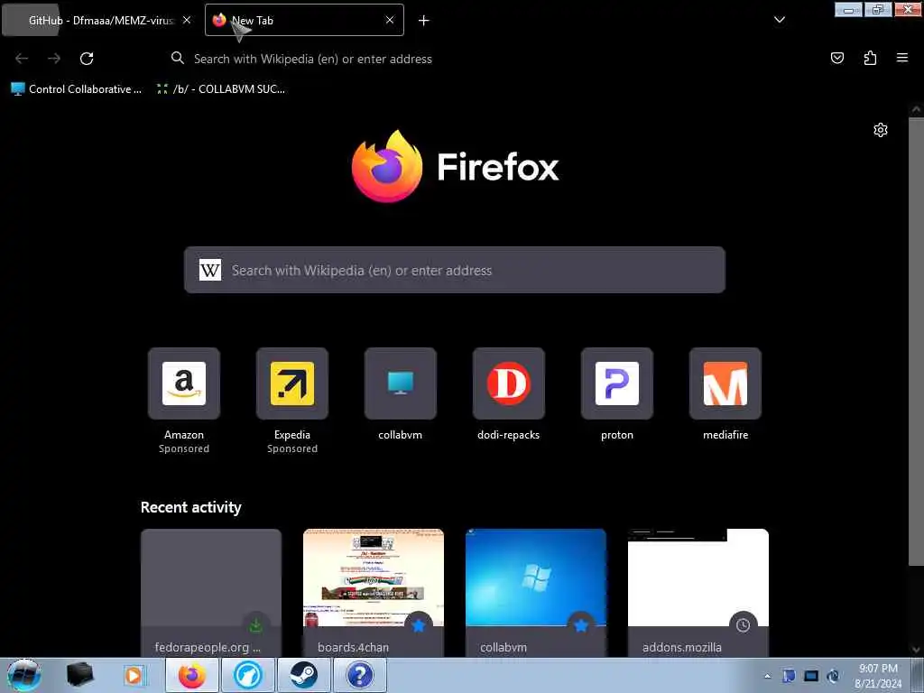Switch to the GitHub MEMZ-virus tab
This screenshot has width=924, height=693.
[x=99, y=20]
